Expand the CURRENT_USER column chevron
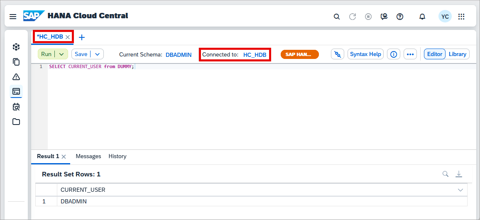The width and height of the screenshot is (480, 220). [x=460, y=190]
